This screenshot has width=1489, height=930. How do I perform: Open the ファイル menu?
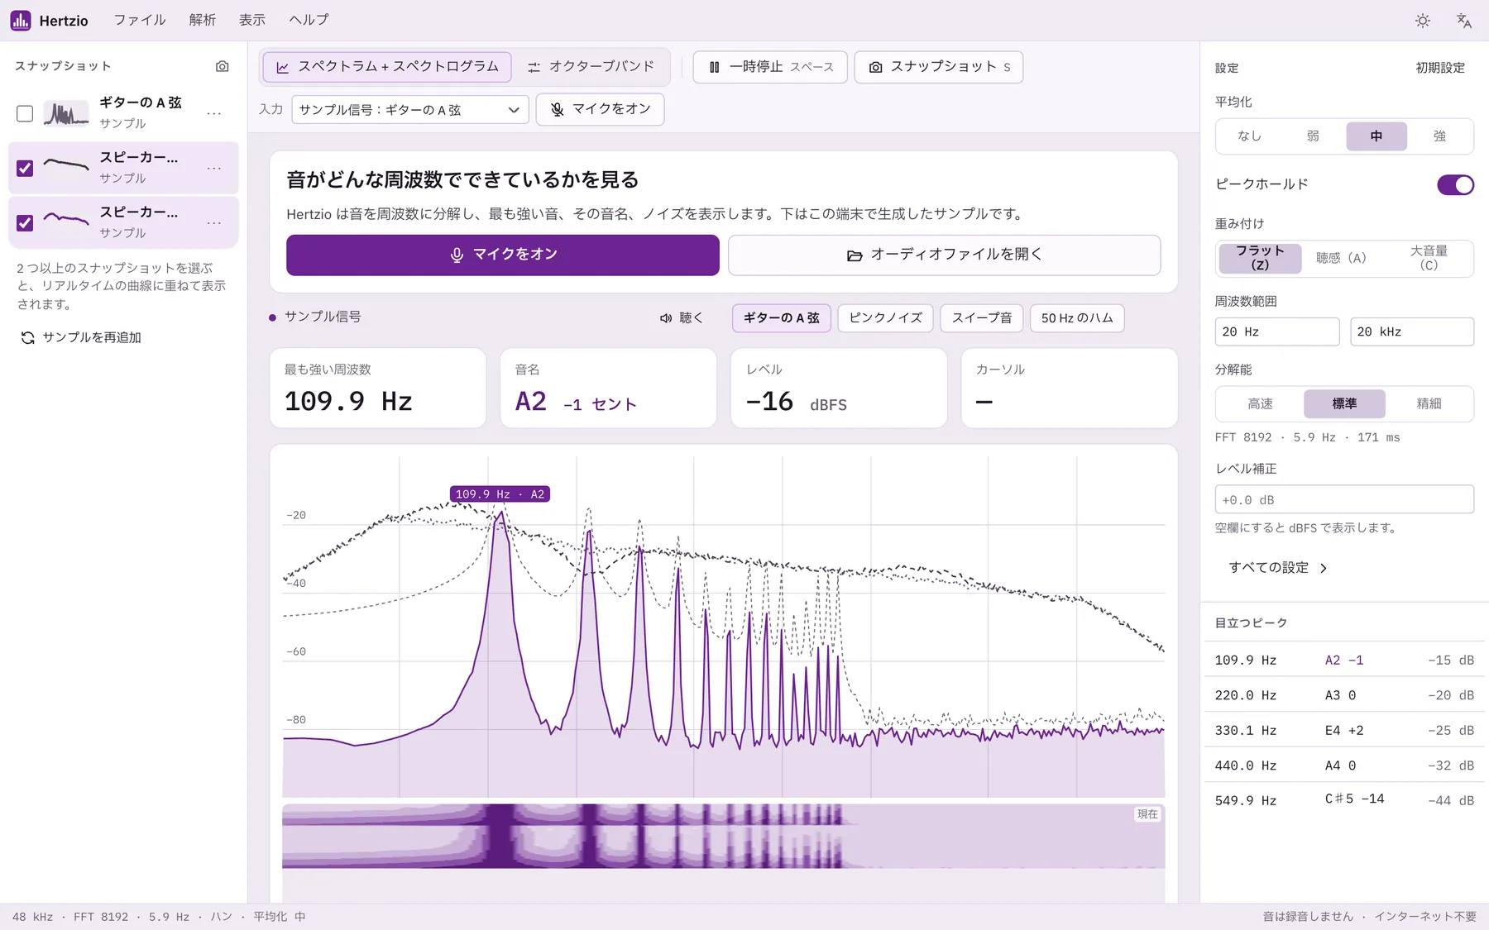pyautogui.click(x=139, y=20)
